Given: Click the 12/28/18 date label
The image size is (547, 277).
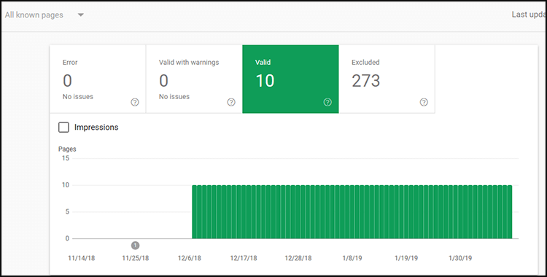Looking at the screenshot, I should coord(298,258).
